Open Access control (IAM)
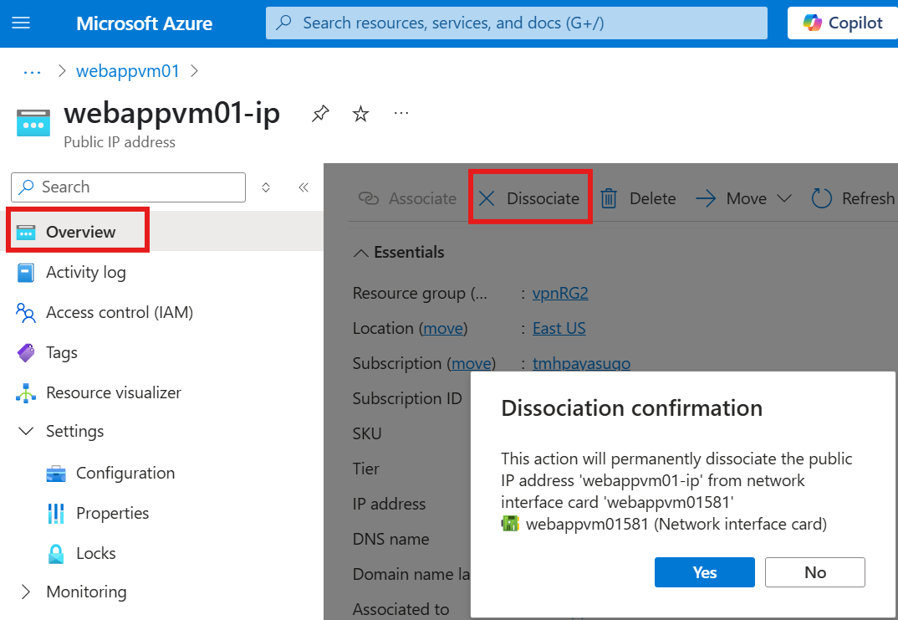This screenshot has width=898, height=620. click(x=120, y=312)
